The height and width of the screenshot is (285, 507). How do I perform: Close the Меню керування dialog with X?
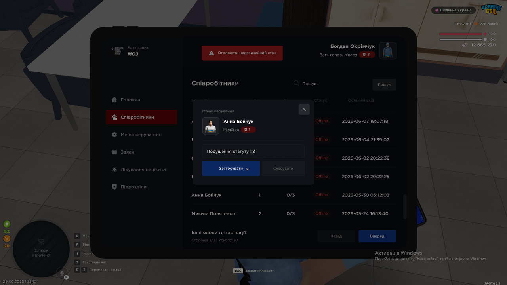304,109
